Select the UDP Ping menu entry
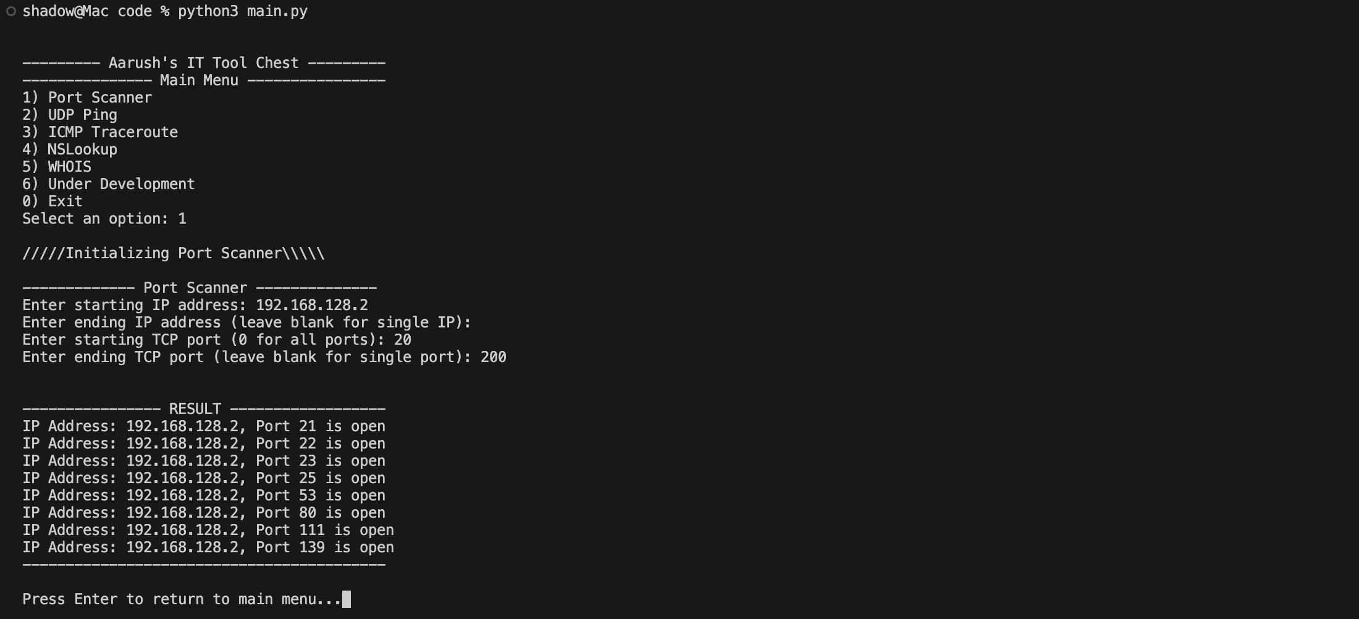 pyautogui.click(x=70, y=115)
